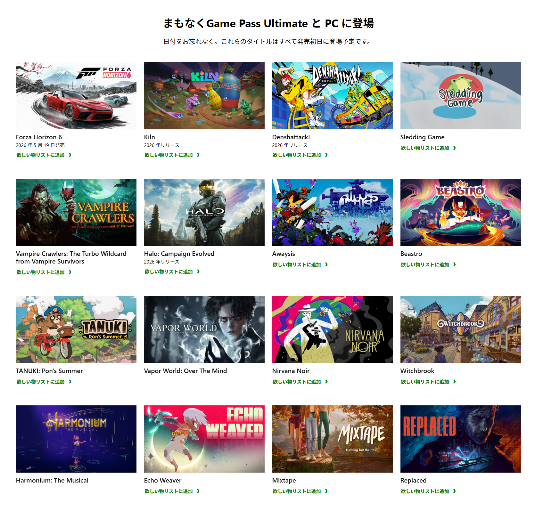This screenshot has height=512, width=535.
Task: Add Kiln to the wishlist
Action: pyautogui.click(x=172, y=155)
